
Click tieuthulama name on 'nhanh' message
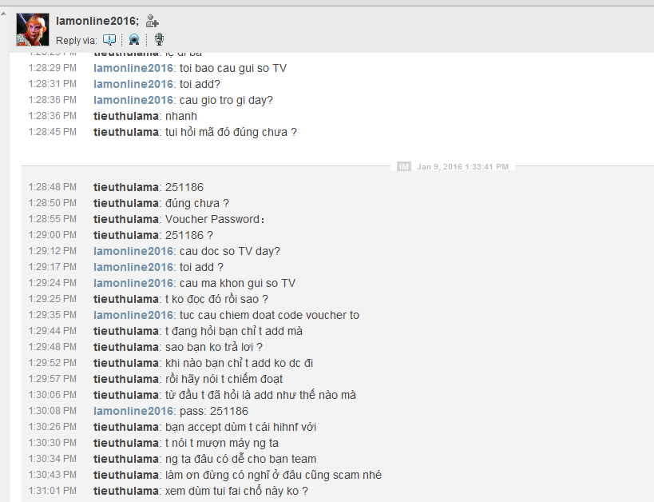click(x=125, y=116)
